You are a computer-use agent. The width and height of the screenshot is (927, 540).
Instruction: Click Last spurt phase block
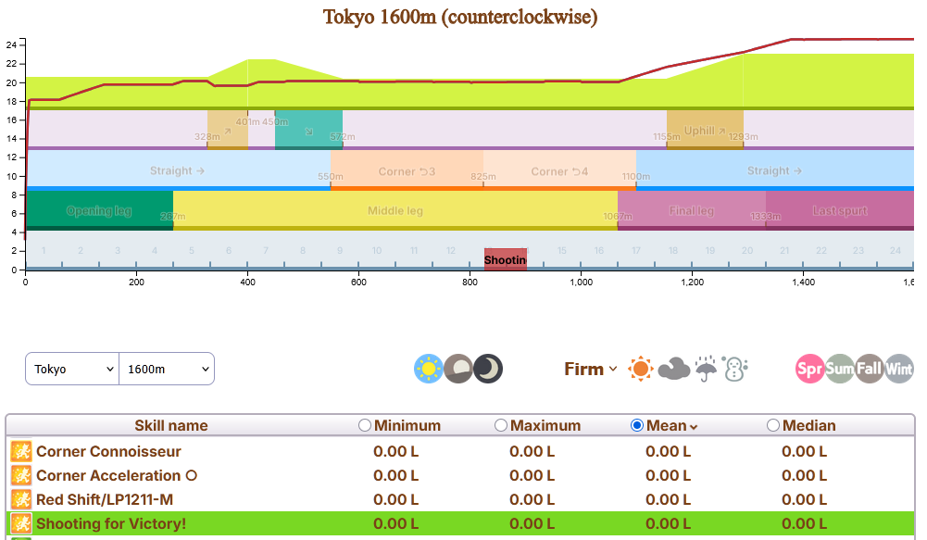pyautogui.click(x=840, y=210)
